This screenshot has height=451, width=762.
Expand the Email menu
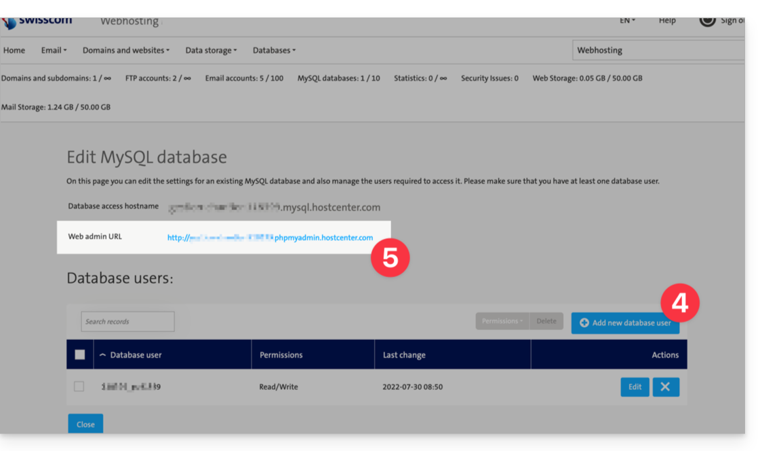click(54, 50)
